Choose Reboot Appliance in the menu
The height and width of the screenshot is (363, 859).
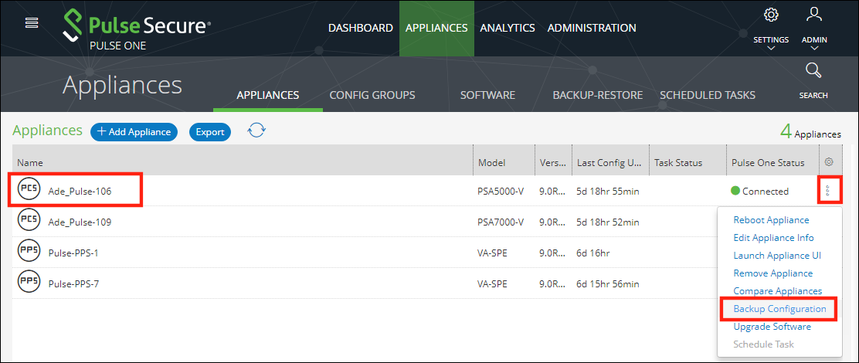click(771, 220)
